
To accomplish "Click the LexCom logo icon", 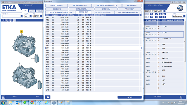I will pos(4,97).
